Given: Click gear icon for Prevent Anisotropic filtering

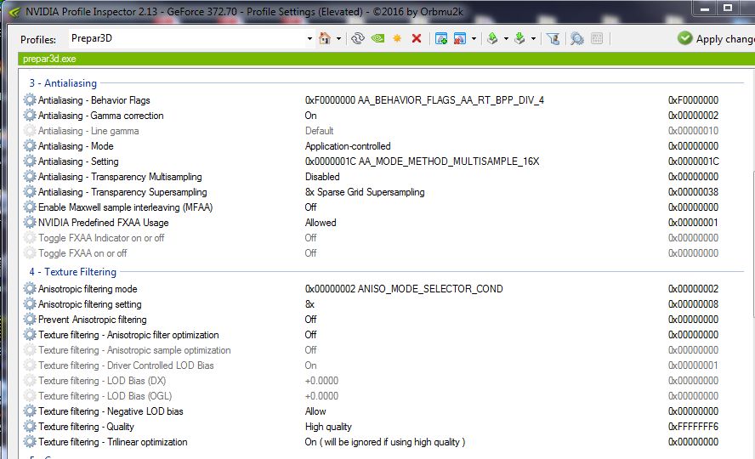Looking at the screenshot, I should pyautogui.click(x=30, y=320).
